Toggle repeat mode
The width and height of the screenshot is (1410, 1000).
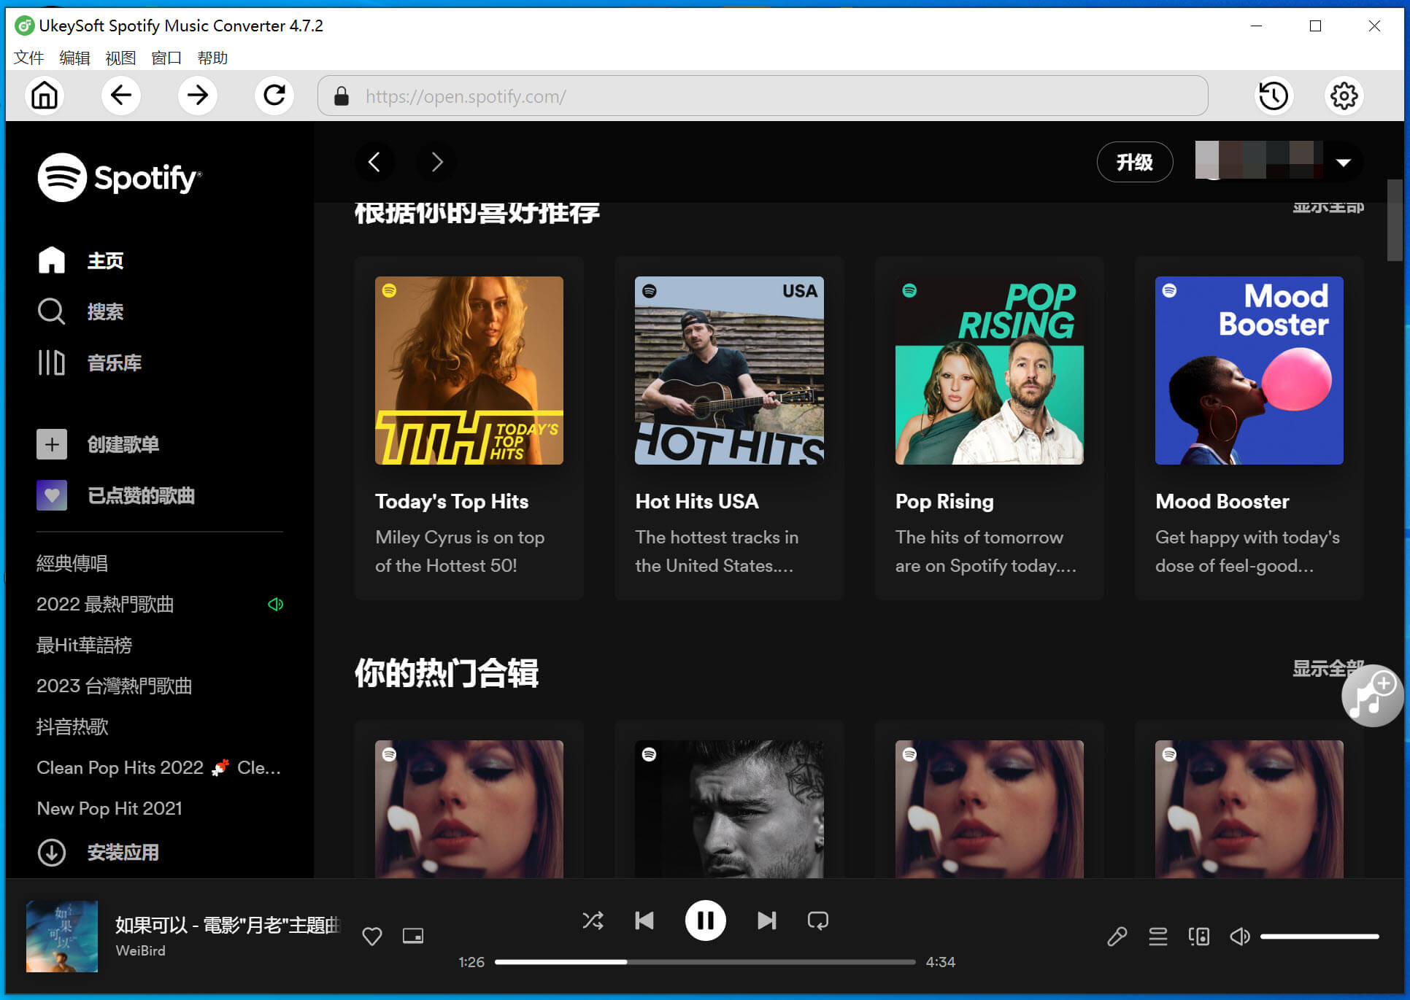(818, 920)
